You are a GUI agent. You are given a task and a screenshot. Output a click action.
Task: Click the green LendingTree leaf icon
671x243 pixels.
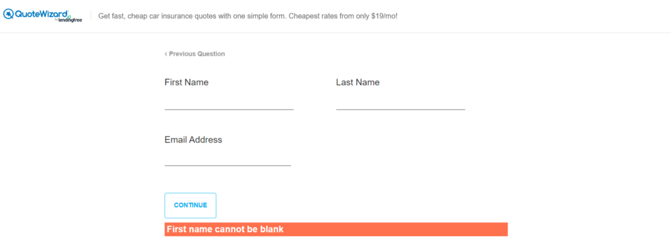(70, 16)
